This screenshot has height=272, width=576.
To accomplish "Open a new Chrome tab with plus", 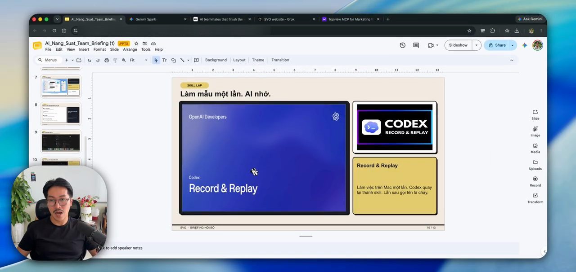I will coord(388,19).
